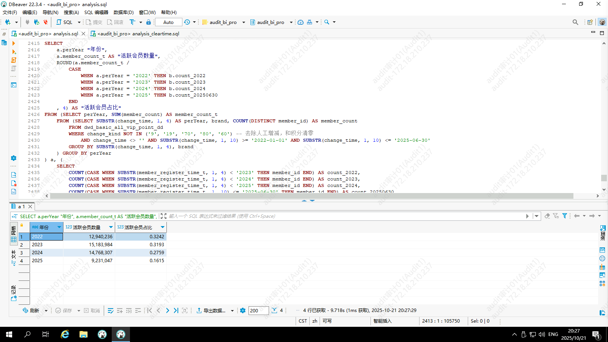Click the 刷新 refresh button
The image size is (608, 342).
click(31, 310)
